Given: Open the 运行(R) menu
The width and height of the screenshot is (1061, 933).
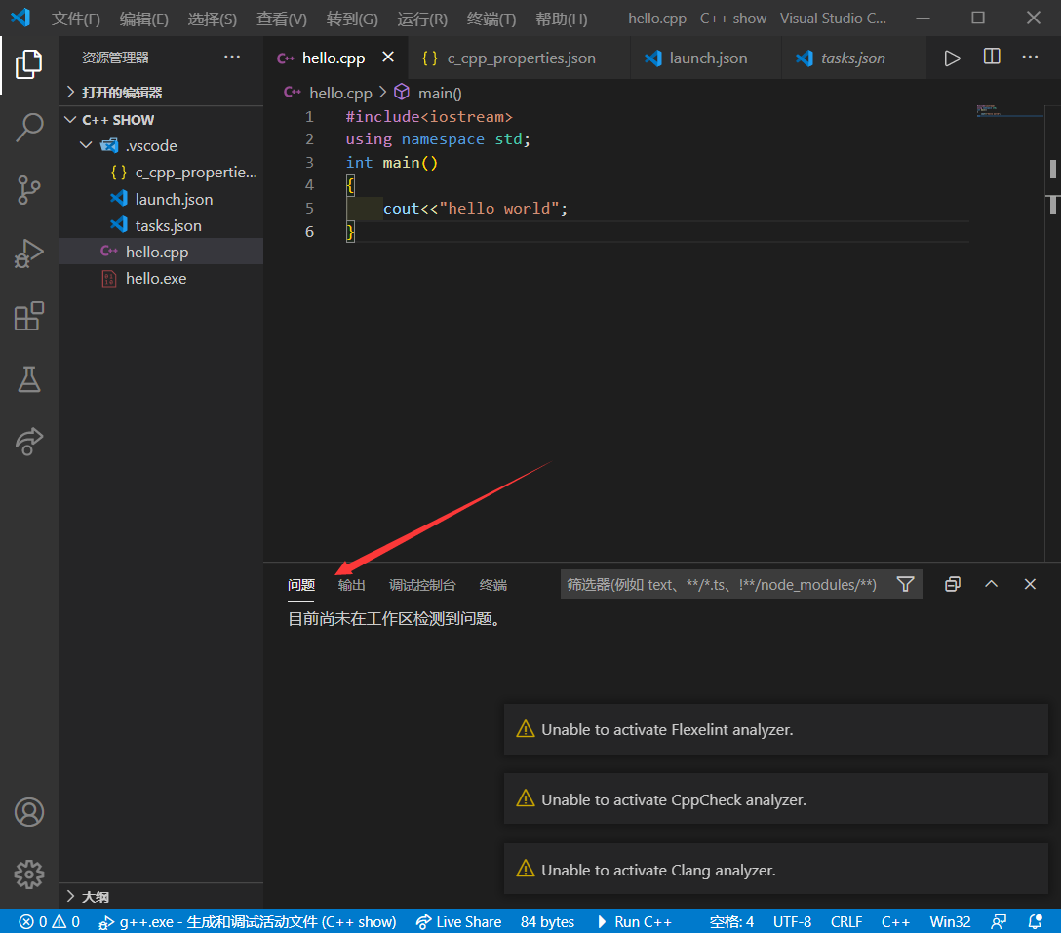Looking at the screenshot, I should tap(421, 19).
